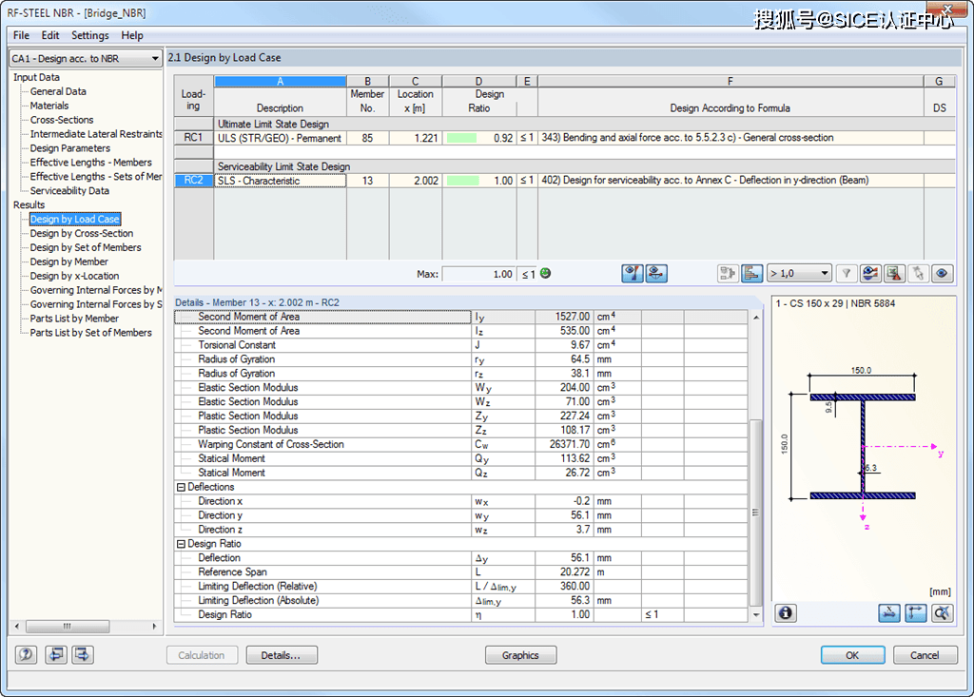Toggle the eye view mode button
This screenshot has height=697, width=974.
click(x=943, y=274)
